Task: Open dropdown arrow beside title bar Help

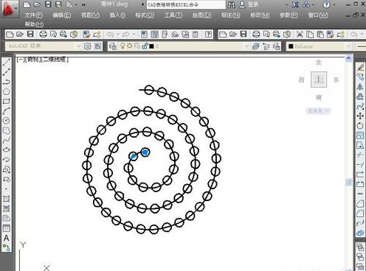Action: [x=334, y=4]
